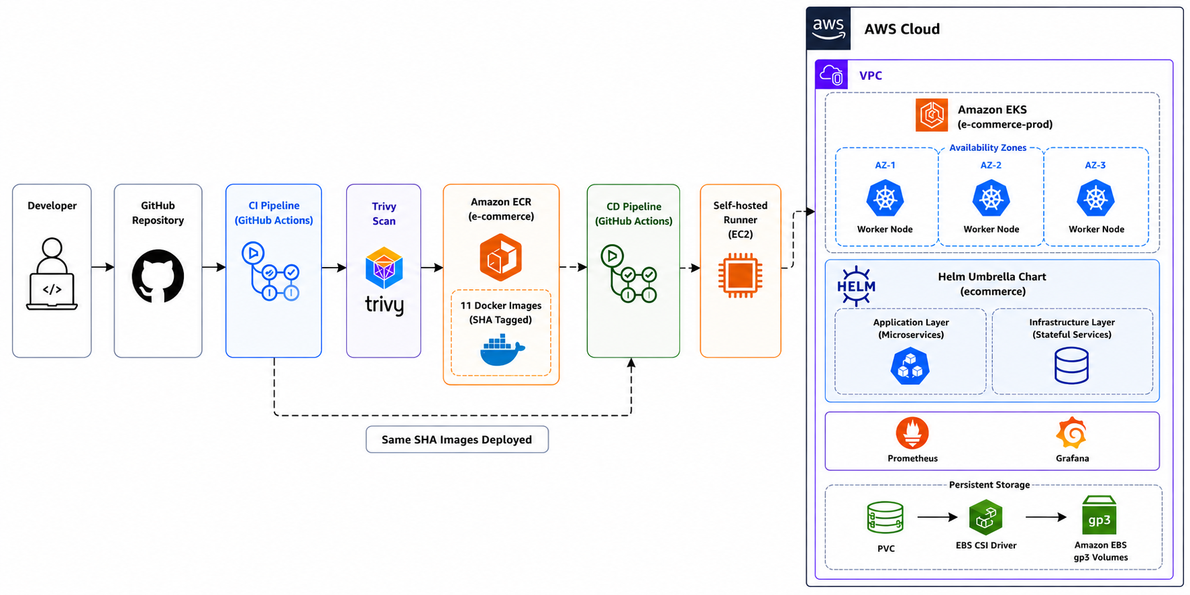This screenshot has height=595, width=1190.
Task: Click the 'Amazon ECR (e-commerce)' heading
Action: click(501, 209)
